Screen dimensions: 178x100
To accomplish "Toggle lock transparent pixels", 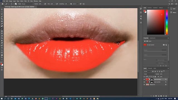I will [147, 77].
